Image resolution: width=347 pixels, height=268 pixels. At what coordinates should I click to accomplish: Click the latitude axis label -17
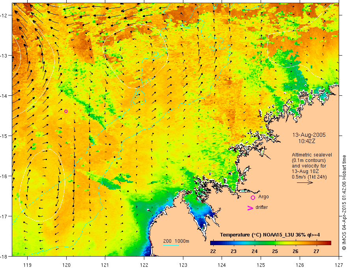[x=4, y=216]
